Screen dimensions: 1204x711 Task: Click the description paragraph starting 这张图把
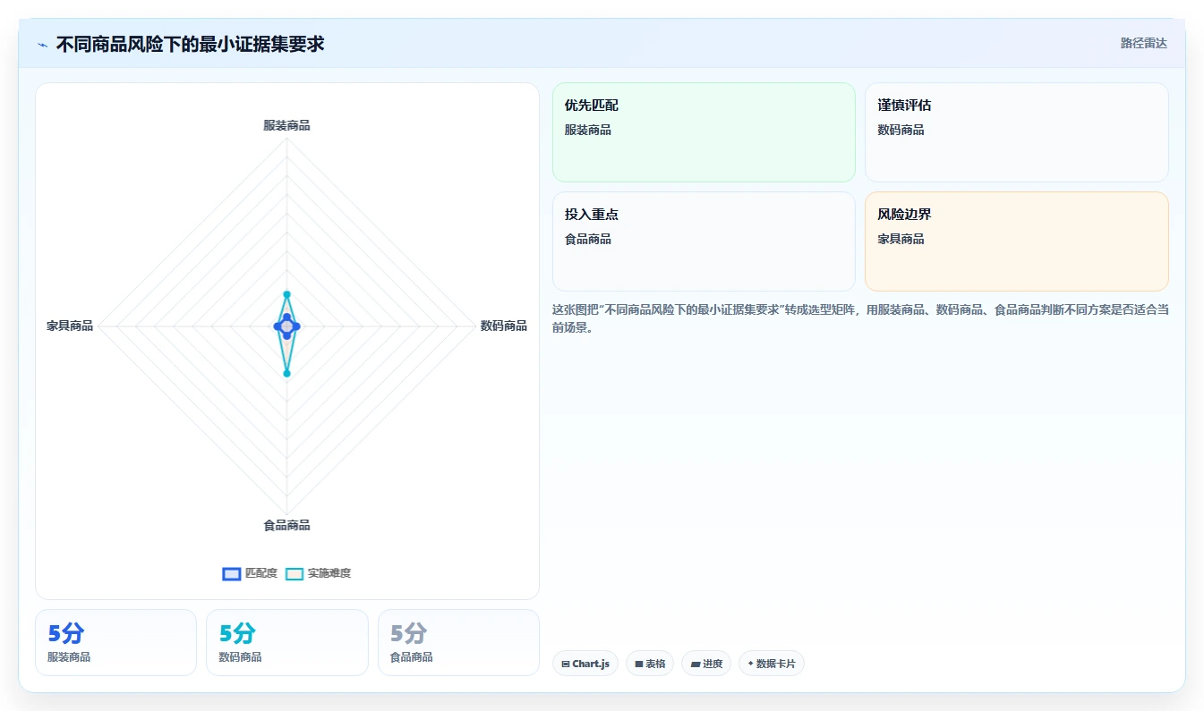pos(860,318)
